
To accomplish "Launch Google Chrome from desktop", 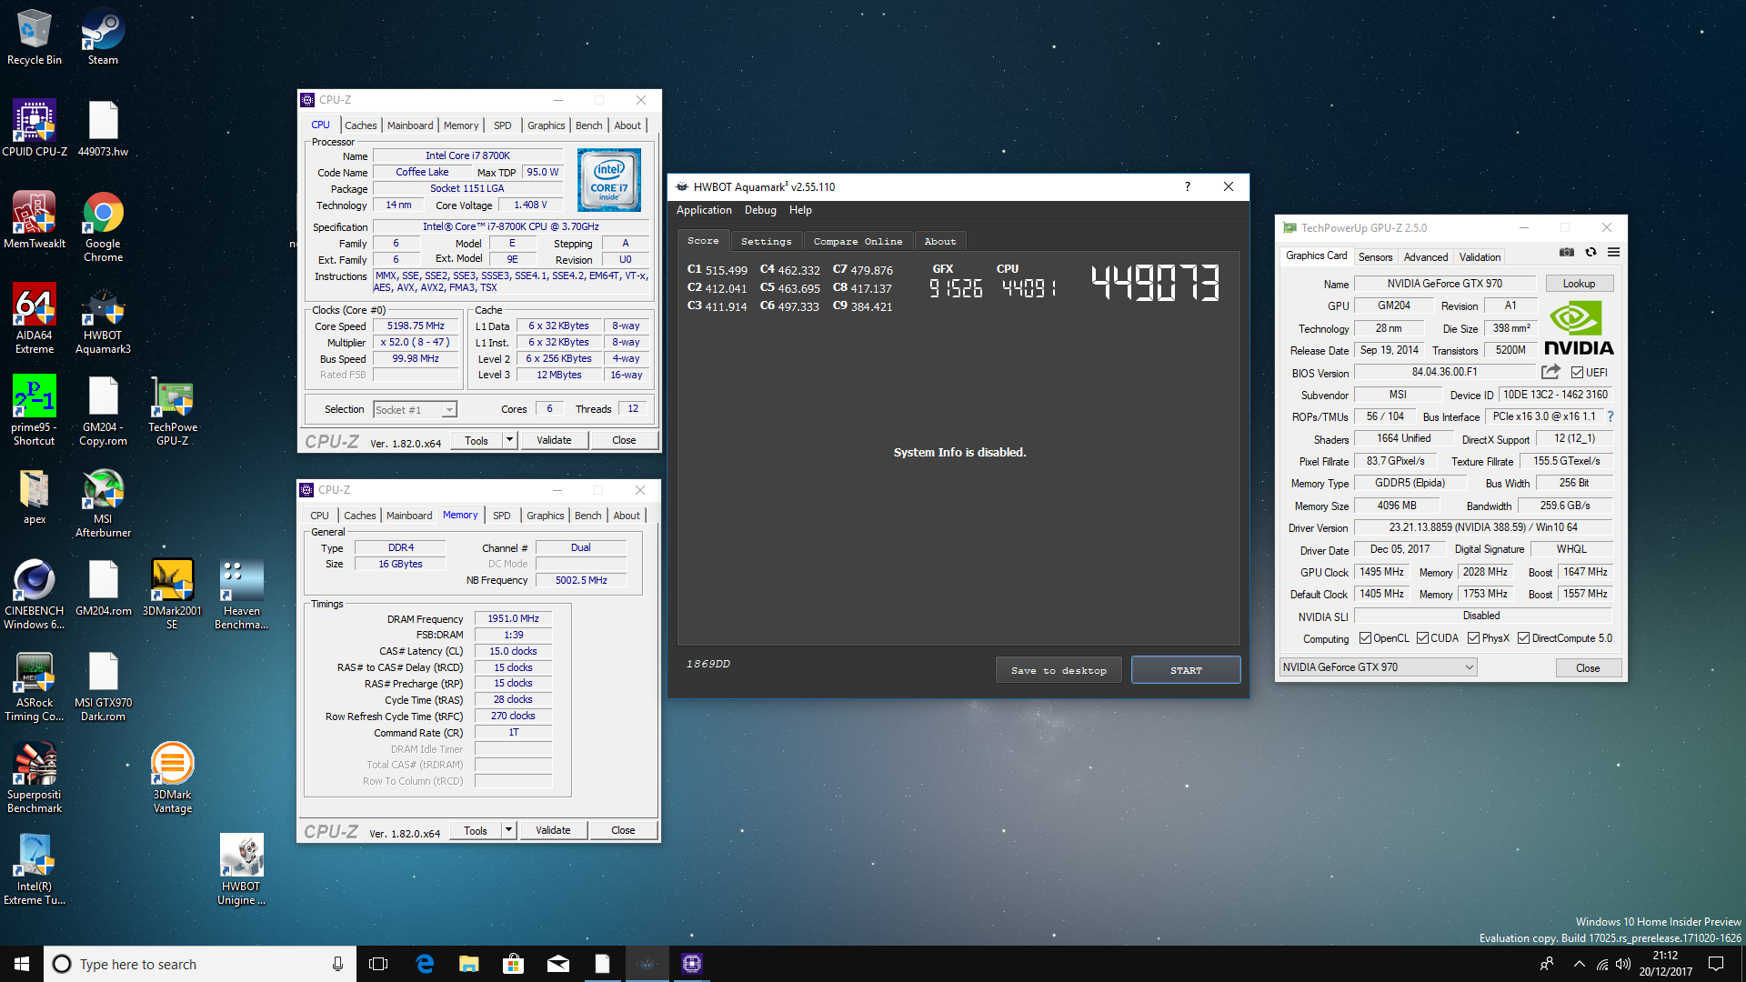I will click(103, 227).
